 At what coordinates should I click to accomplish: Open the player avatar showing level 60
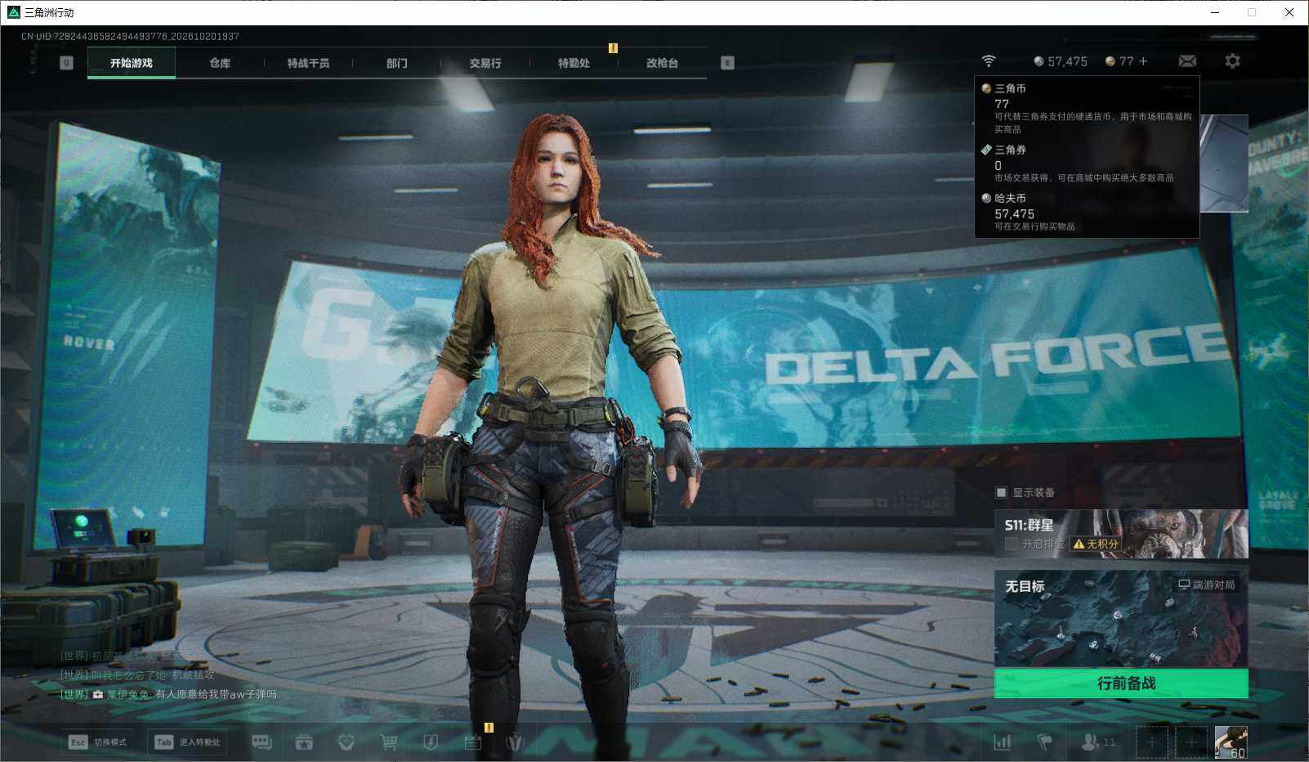pos(1231,742)
